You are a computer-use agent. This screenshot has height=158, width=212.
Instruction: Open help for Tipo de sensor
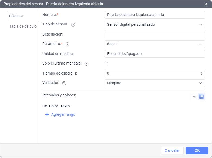pyautogui.click(x=73, y=25)
